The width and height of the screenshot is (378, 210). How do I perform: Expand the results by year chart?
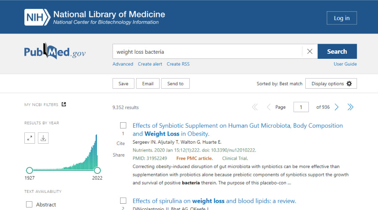(29, 138)
